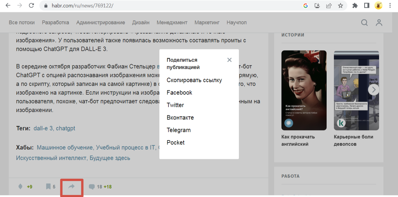Click the bookmark count 5
Viewport: 398px width, 197px height.
click(54, 187)
